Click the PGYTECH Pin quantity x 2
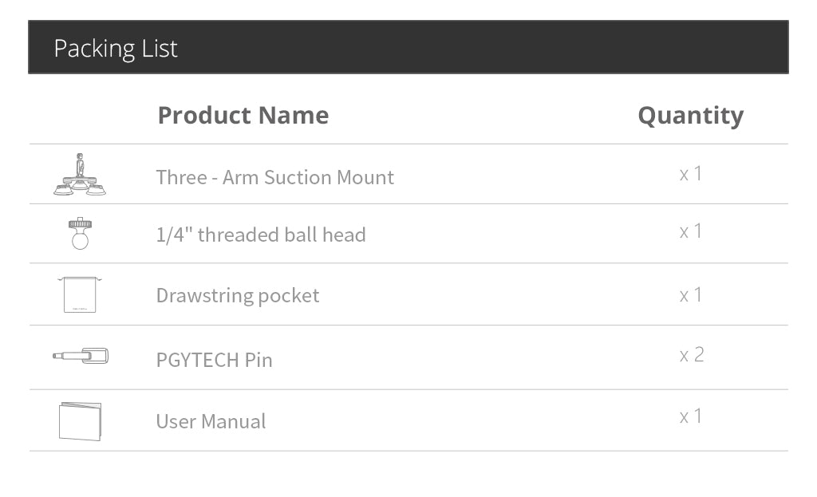Viewport: 817px width, 497px height. (x=692, y=355)
